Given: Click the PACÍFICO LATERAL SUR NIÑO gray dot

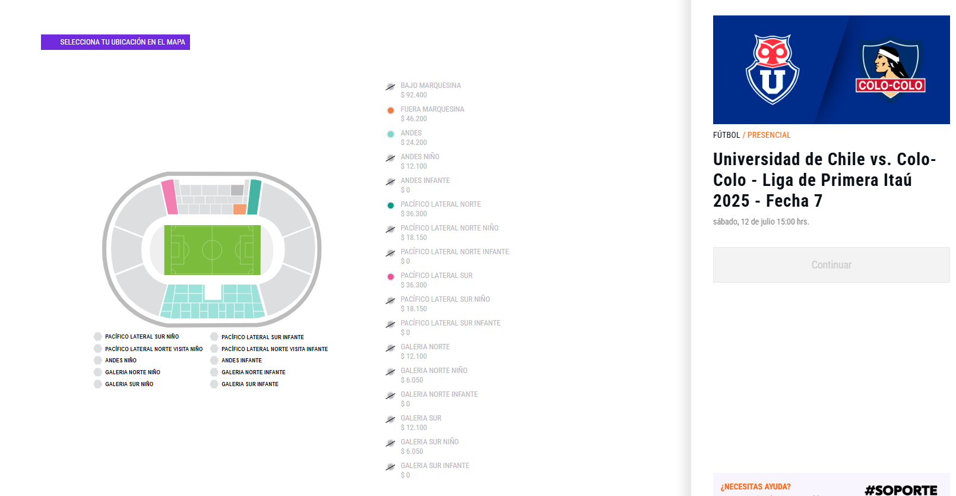Looking at the screenshot, I should click(98, 337).
